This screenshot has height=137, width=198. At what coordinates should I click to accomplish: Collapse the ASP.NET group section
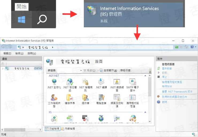[145, 76]
